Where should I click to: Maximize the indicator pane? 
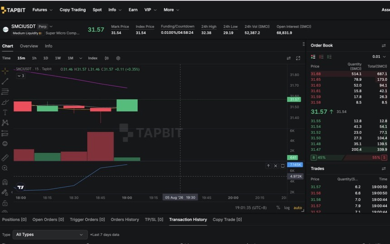[283, 166]
